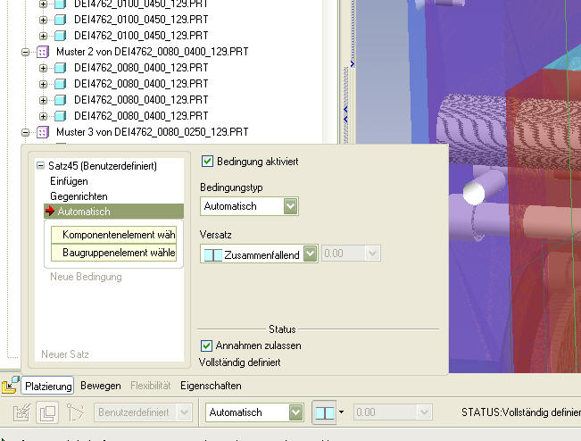
Task: Collapse Muster 2 von DEI4762_0080_0400_129.PRT
Action: coord(25,52)
